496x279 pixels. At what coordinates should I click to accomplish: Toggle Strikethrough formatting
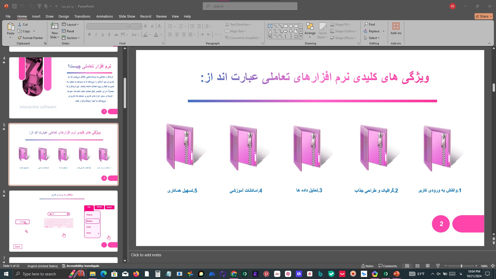tap(116, 35)
